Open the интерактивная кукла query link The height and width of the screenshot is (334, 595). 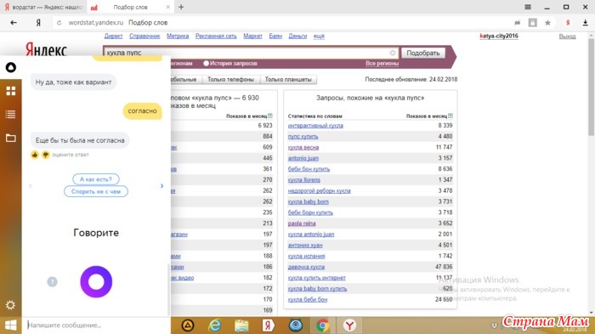point(315,126)
